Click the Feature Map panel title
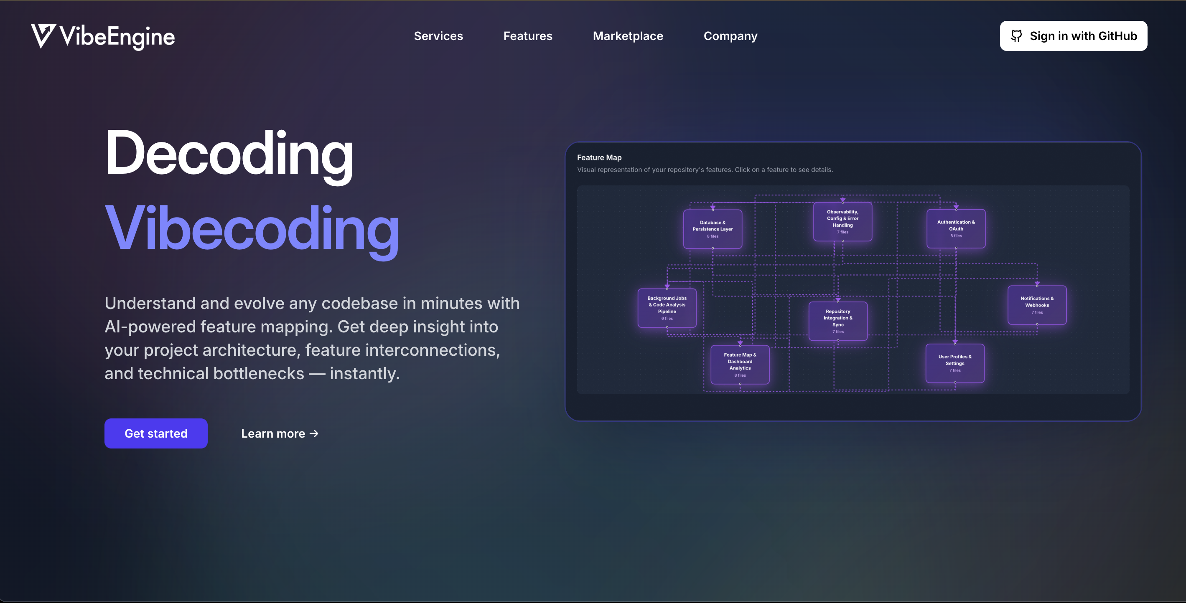The height and width of the screenshot is (603, 1186). tap(599, 157)
